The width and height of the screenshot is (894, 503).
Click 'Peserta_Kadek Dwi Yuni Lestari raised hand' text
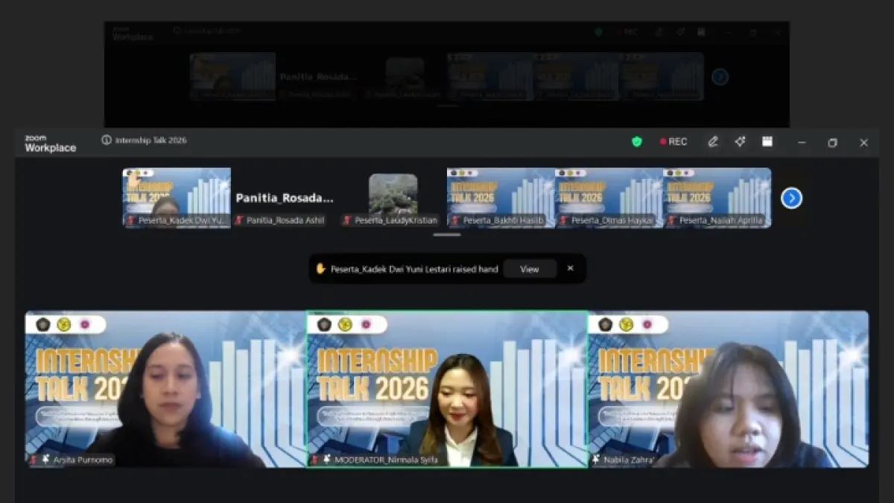tap(414, 269)
